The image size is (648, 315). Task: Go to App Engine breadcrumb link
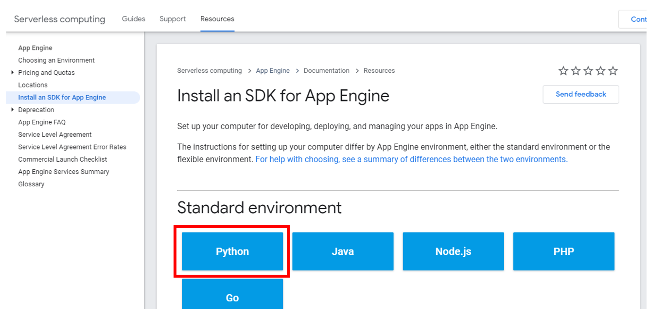tap(273, 71)
